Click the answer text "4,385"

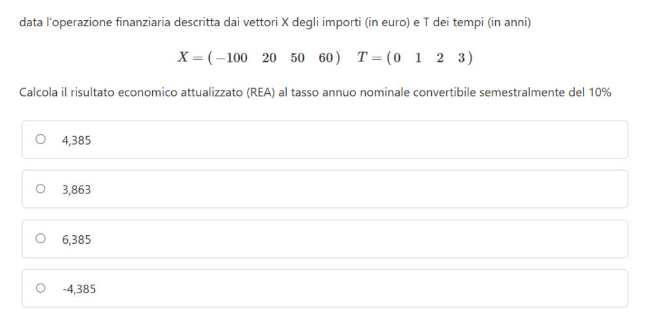coord(76,139)
